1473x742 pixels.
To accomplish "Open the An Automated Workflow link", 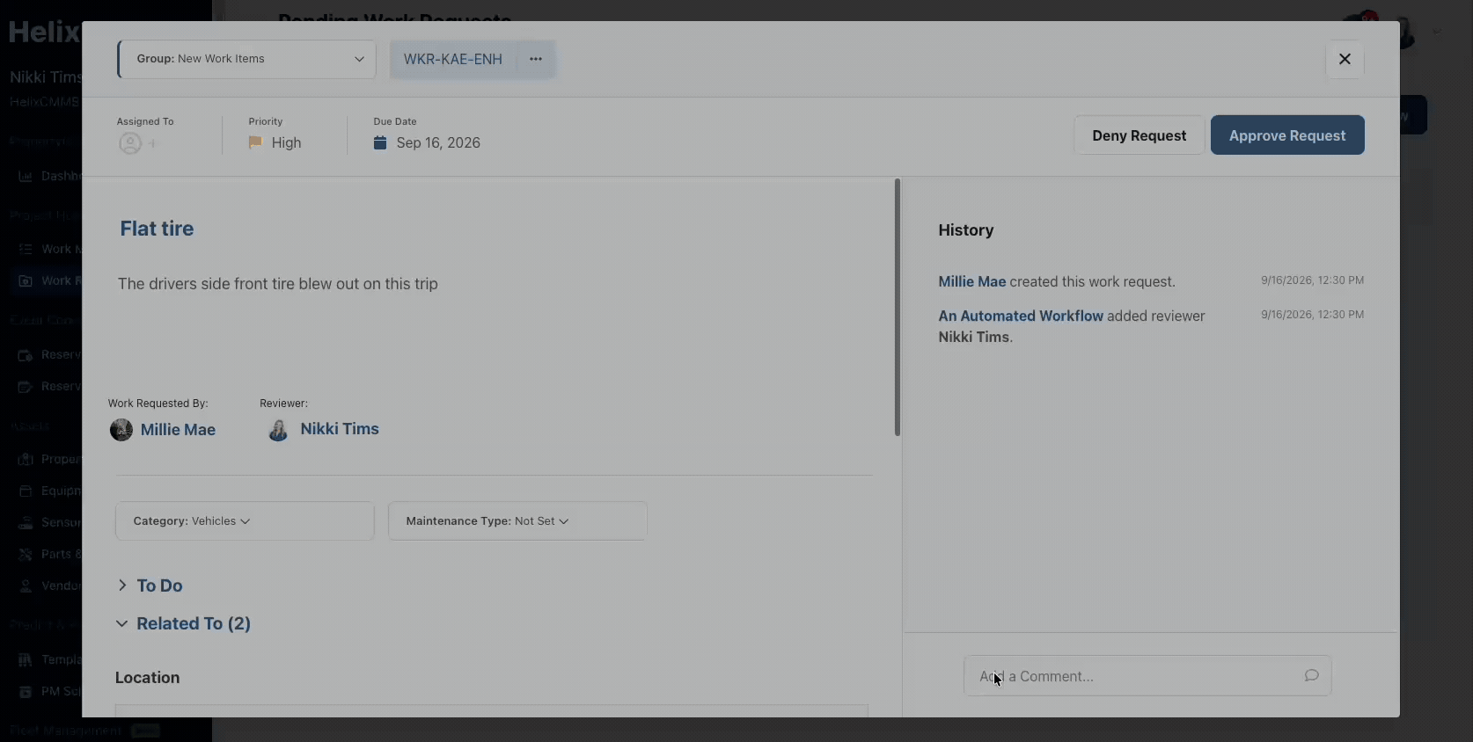I will click(x=1021, y=316).
